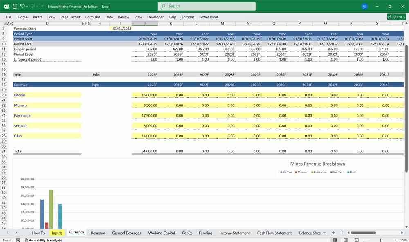This screenshot has width=409, height=242.
Task: Click the Mines Revenue Breakdown chart title
Action: [x=317, y=164]
